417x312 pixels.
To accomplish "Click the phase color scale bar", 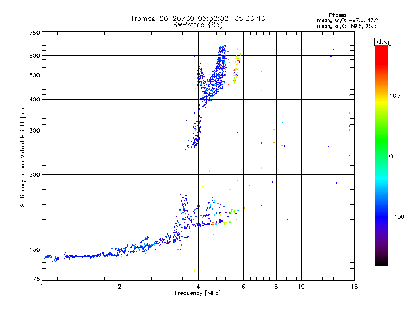I will [382, 155].
